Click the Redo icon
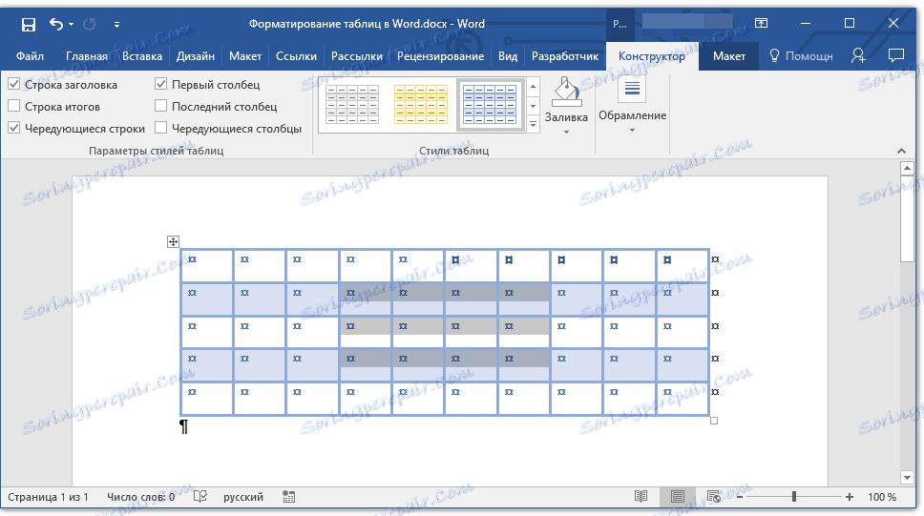This screenshot has width=924, height=516. [x=90, y=24]
